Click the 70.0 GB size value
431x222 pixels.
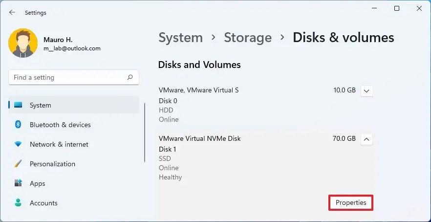[344, 138]
